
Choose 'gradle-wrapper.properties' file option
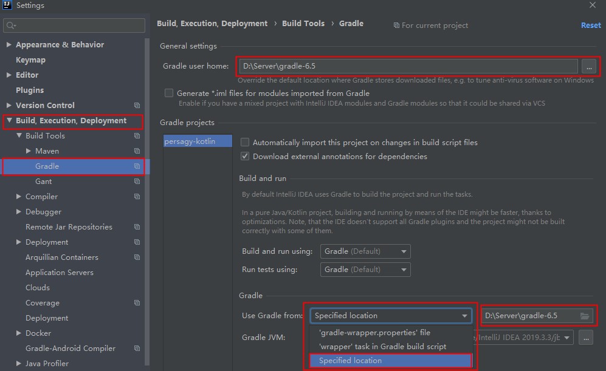click(374, 333)
